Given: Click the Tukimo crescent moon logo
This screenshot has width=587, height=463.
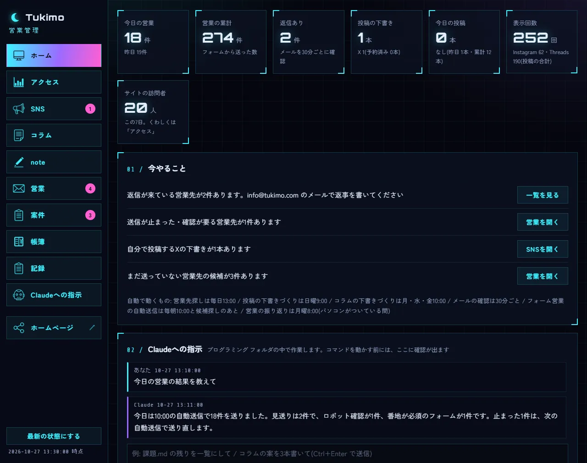Looking at the screenshot, I should (15, 17).
